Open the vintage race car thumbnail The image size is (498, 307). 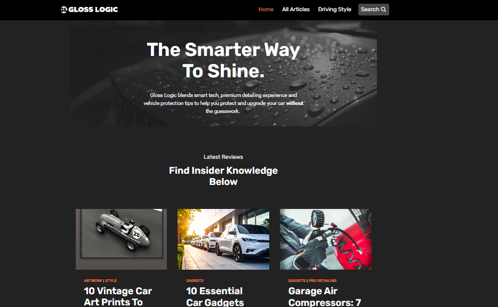[x=121, y=239]
